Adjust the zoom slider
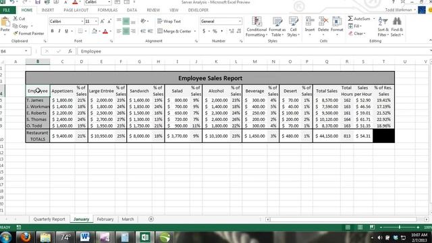Screen dimensions: 432x243 [400, 227]
